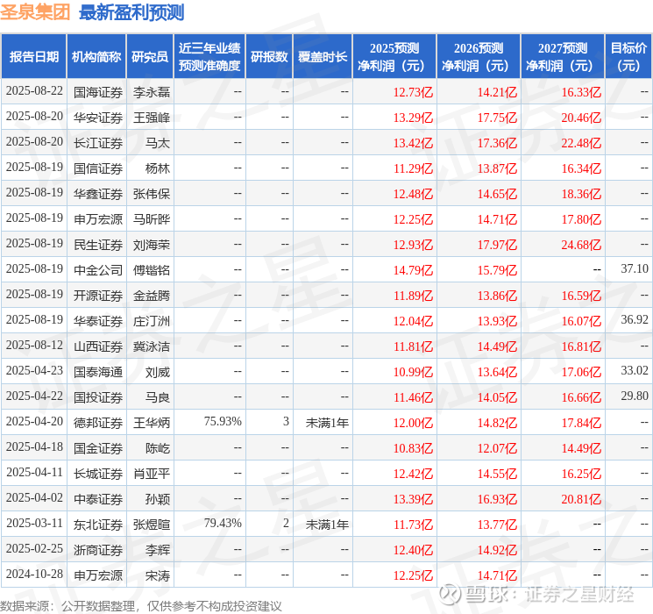The height and width of the screenshot is (614, 653).
Task: Select 民生证券 institution cell
Action: click(98, 245)
